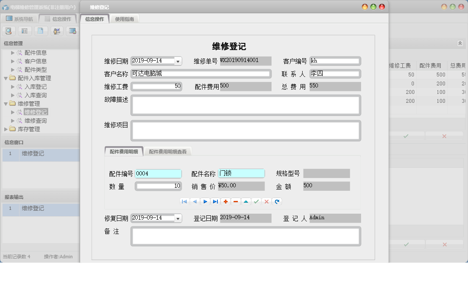468x291 pixels.
Task: Open the report list icon on the toolbar
Action: tap(25, 31)
